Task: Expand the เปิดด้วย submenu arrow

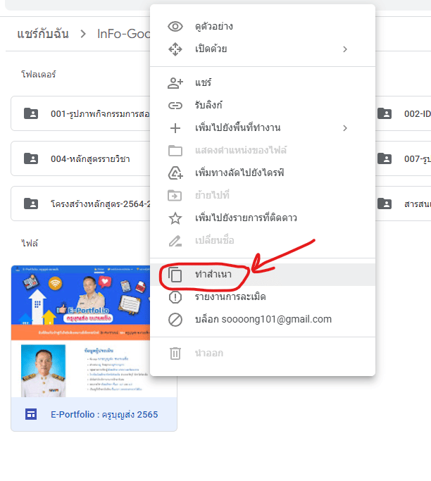Action: [x=345, y=49]
